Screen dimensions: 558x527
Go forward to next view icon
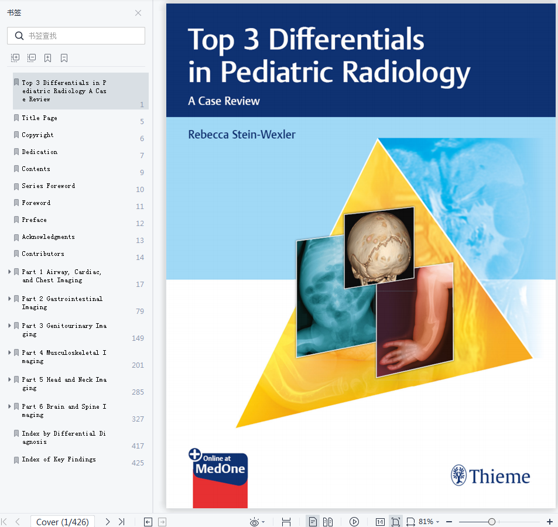[162, 522]
